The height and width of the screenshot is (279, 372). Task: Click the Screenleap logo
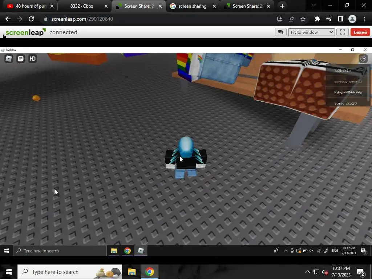pyautogui.click(x=24, y=32)
